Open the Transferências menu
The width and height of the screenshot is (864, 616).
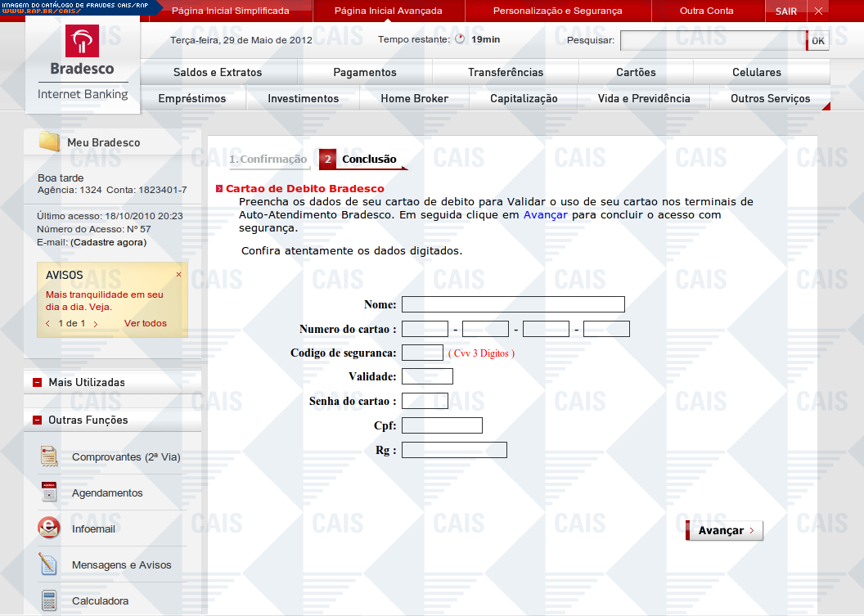(506, 72)
